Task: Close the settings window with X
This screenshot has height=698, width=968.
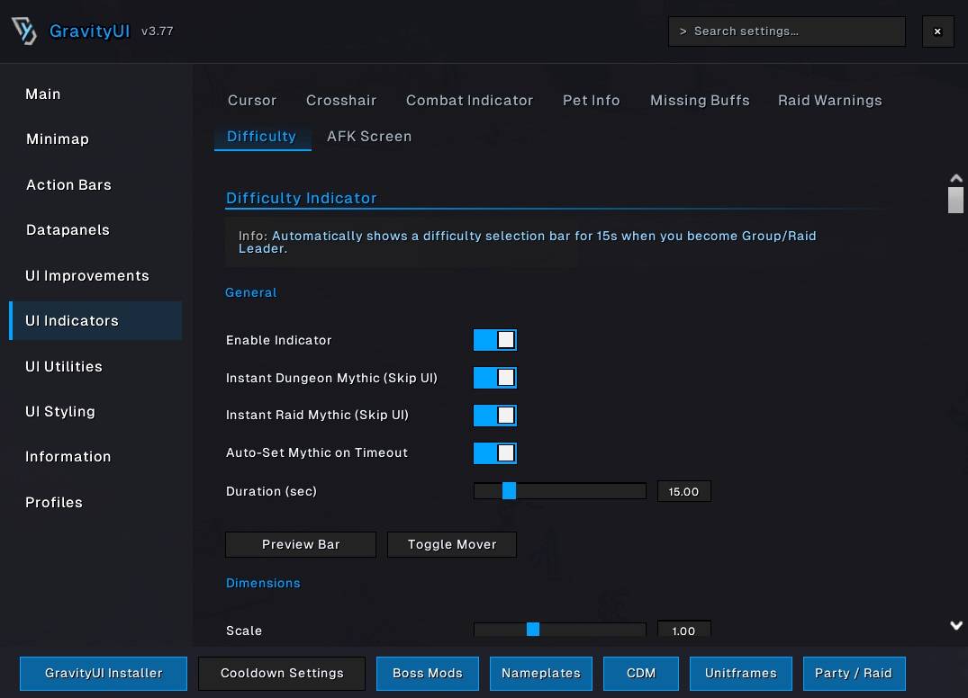Action: pyautogui.click(x=937, y=31)
